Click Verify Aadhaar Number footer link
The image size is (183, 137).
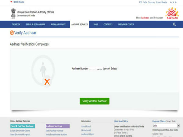[x=55, y=130]
